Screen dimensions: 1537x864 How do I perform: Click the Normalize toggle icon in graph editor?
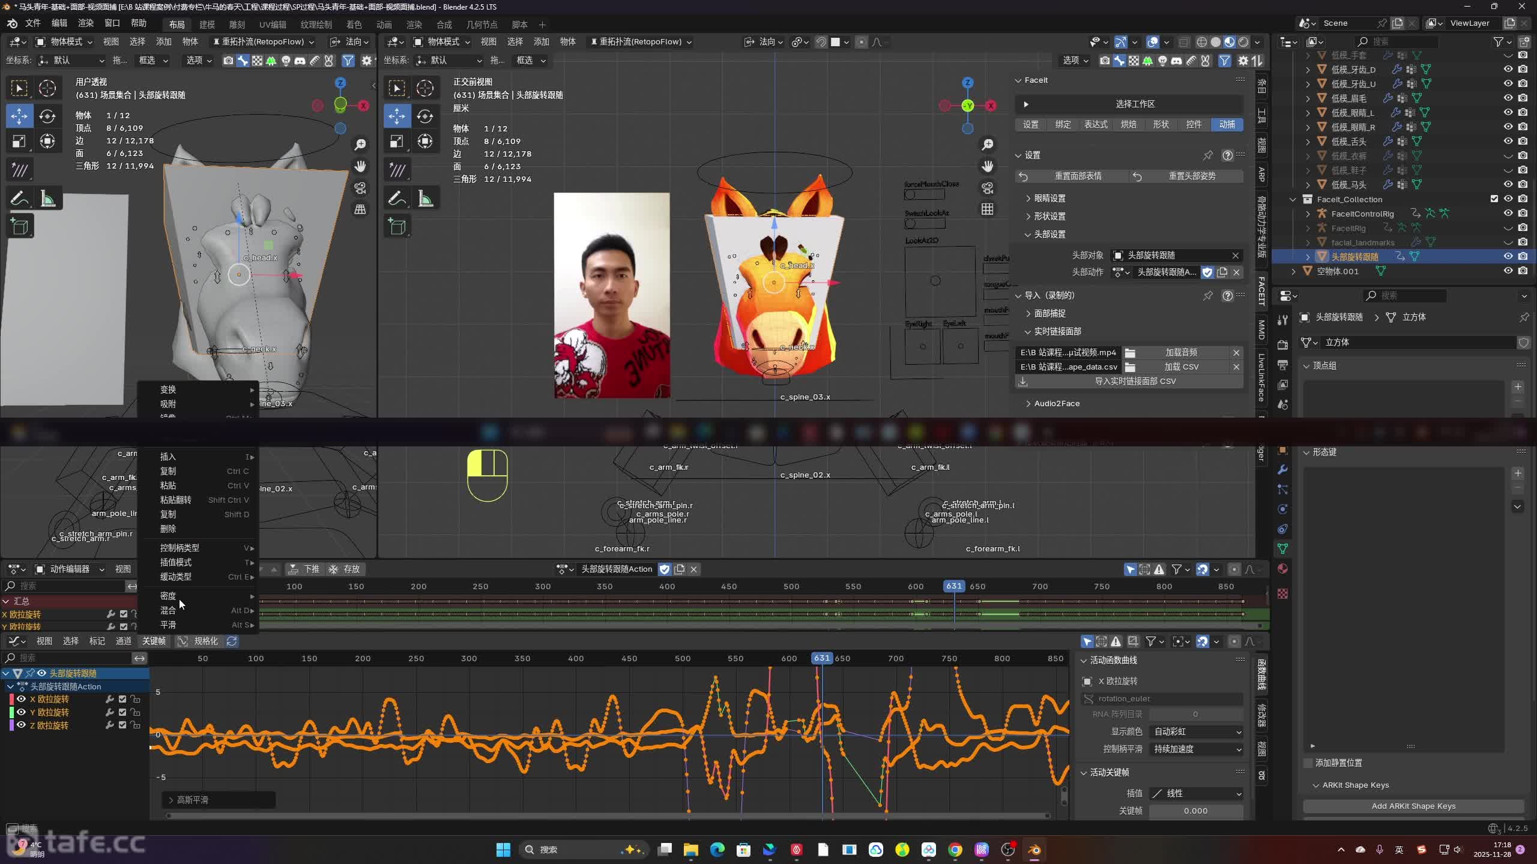point(183,641)
